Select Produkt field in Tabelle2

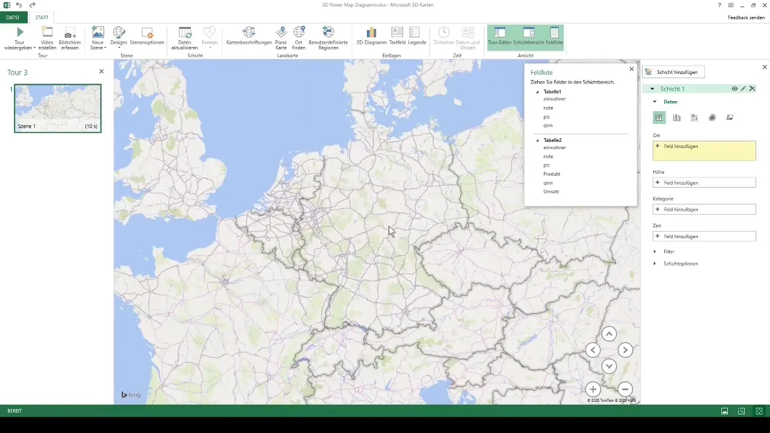point(552,174)
